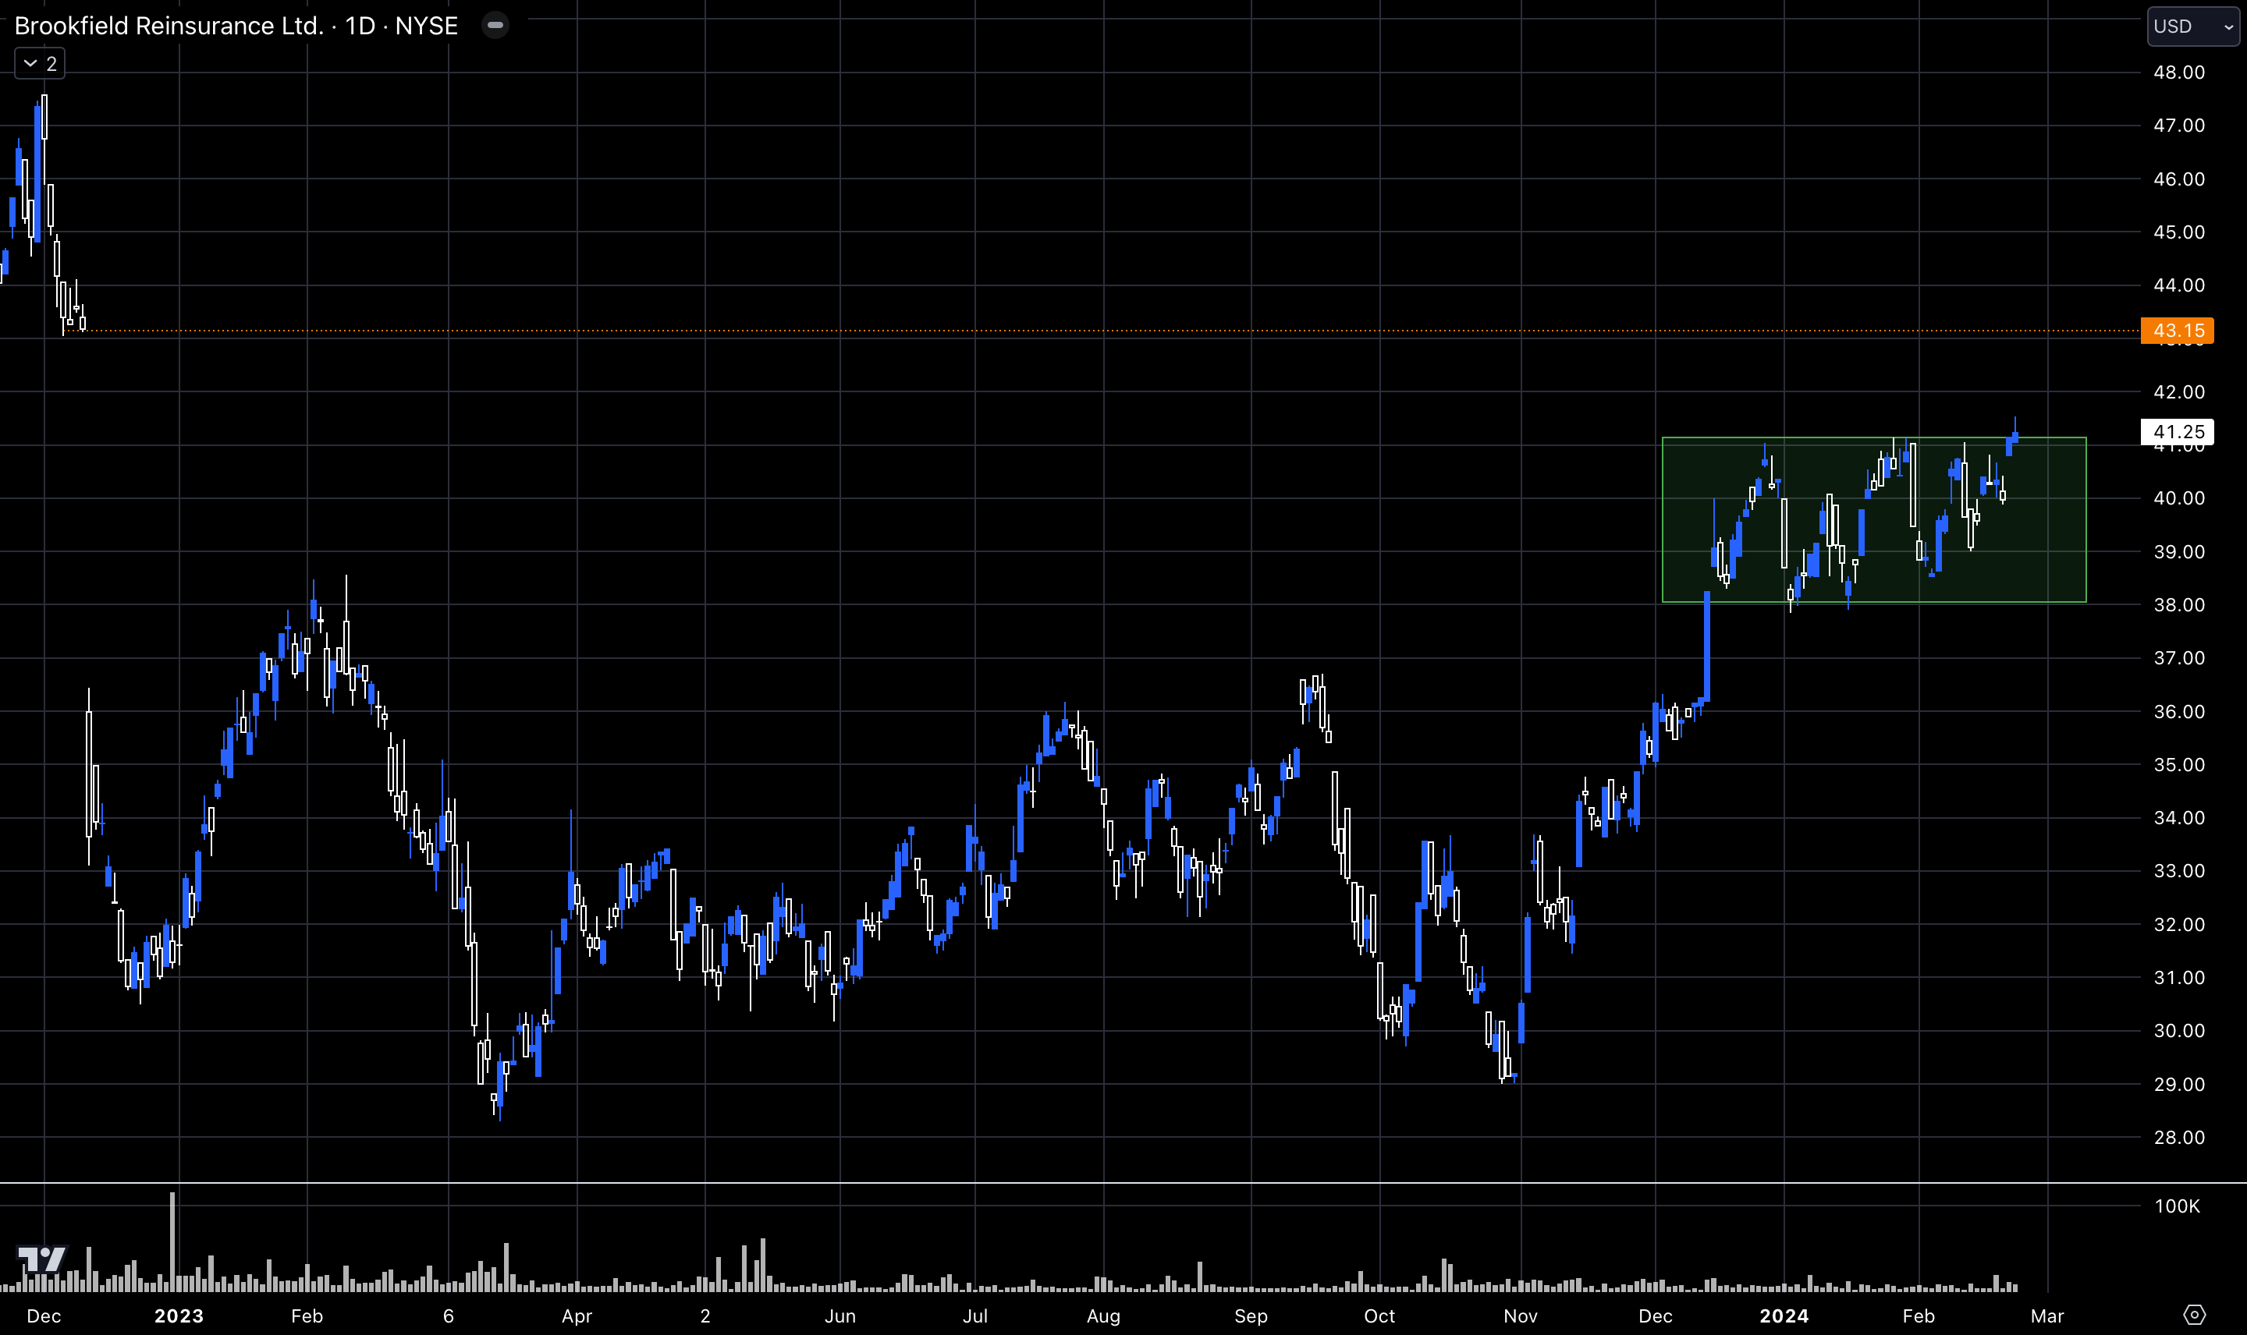
Task: Click the 28.00 price scale label
Action: 2178,1138
